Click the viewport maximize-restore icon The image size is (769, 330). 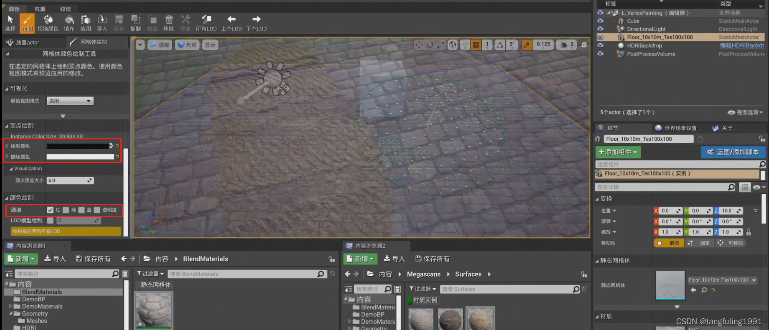(584, 45)
